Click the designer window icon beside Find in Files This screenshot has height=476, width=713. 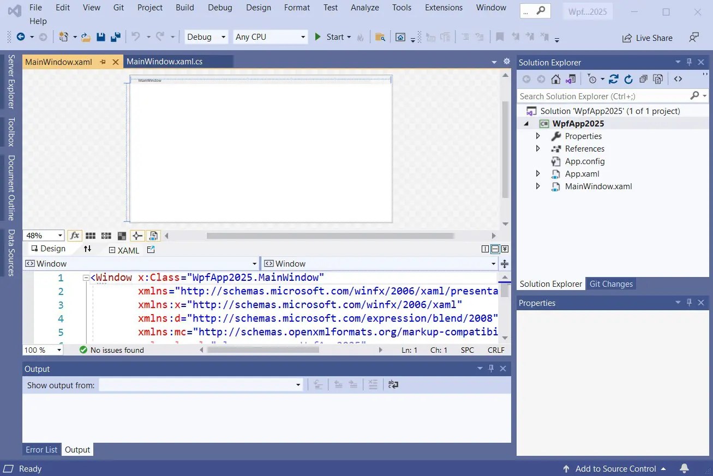click(x=400, y=37)
